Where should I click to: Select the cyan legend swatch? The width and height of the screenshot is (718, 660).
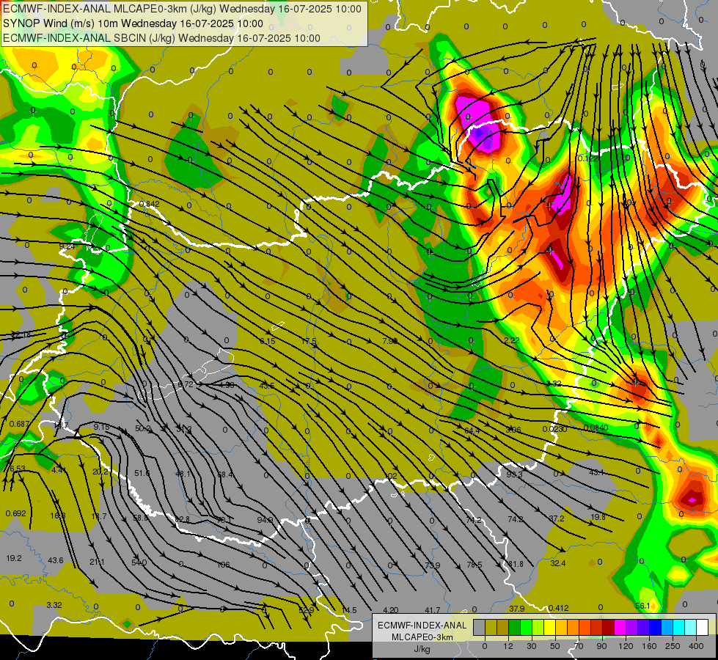pos(678,628)
